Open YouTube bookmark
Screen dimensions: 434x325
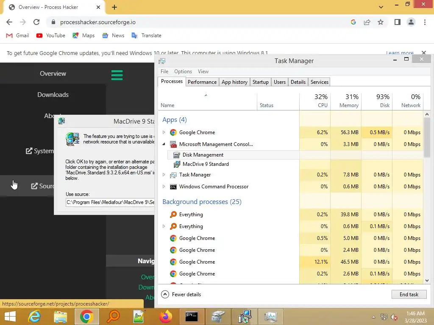[51, 36]
